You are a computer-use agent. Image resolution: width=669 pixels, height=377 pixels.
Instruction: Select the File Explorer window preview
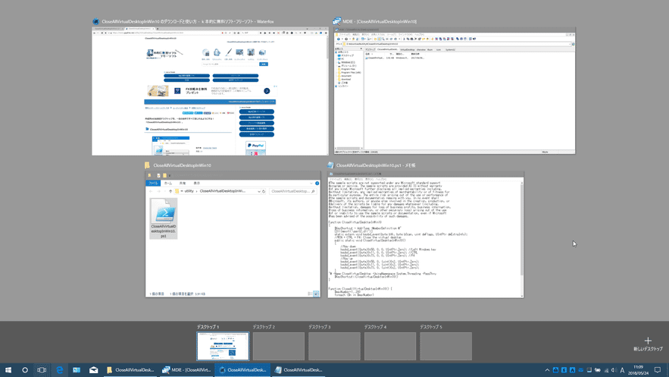pos(233,234)
